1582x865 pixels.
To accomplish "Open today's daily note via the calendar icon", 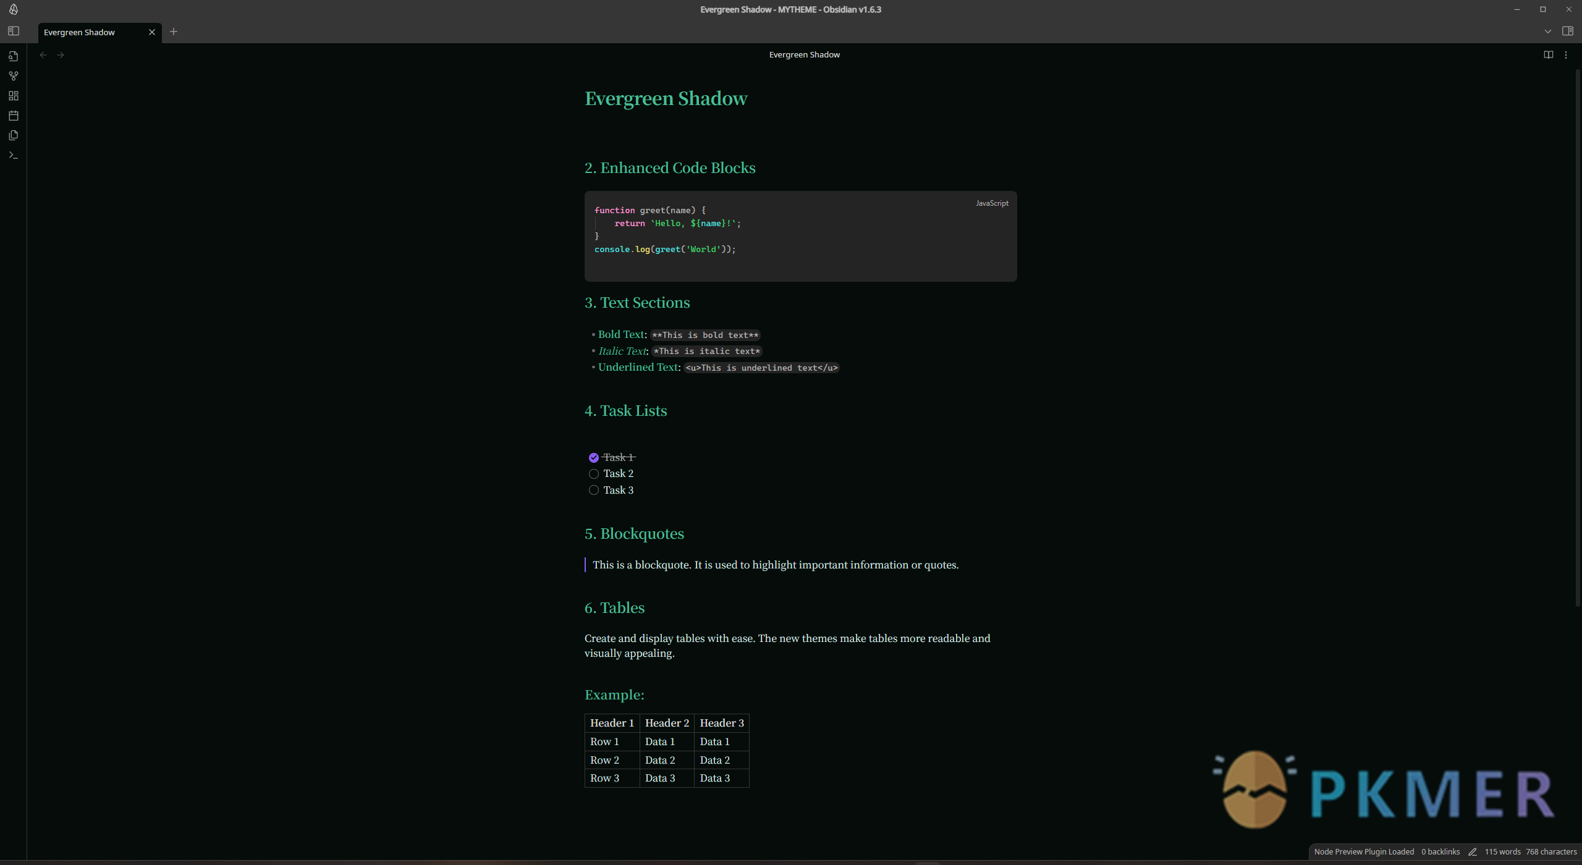I will click(x=14, y=116).
